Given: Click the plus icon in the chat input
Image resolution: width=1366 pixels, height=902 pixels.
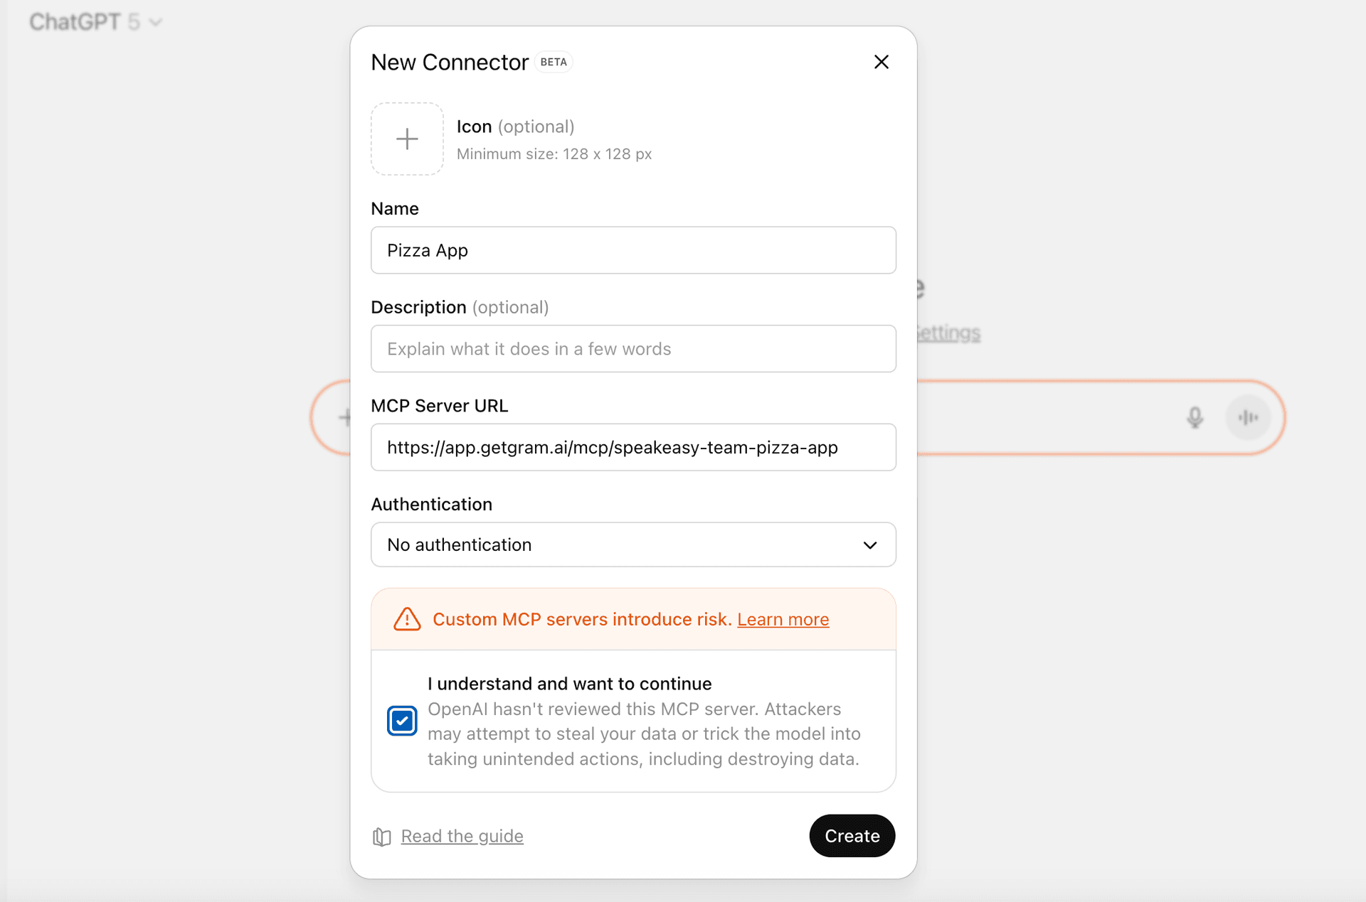Looking at the screenshot, I should [344, 418].
